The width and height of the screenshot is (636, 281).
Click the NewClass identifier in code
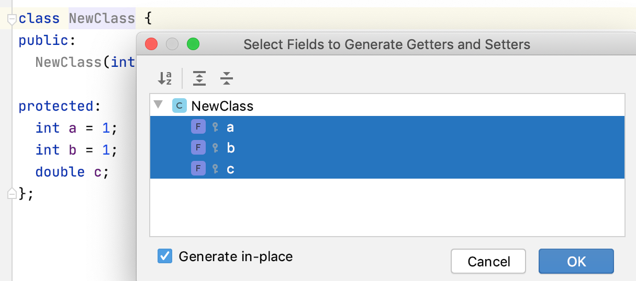pos(102,19)
